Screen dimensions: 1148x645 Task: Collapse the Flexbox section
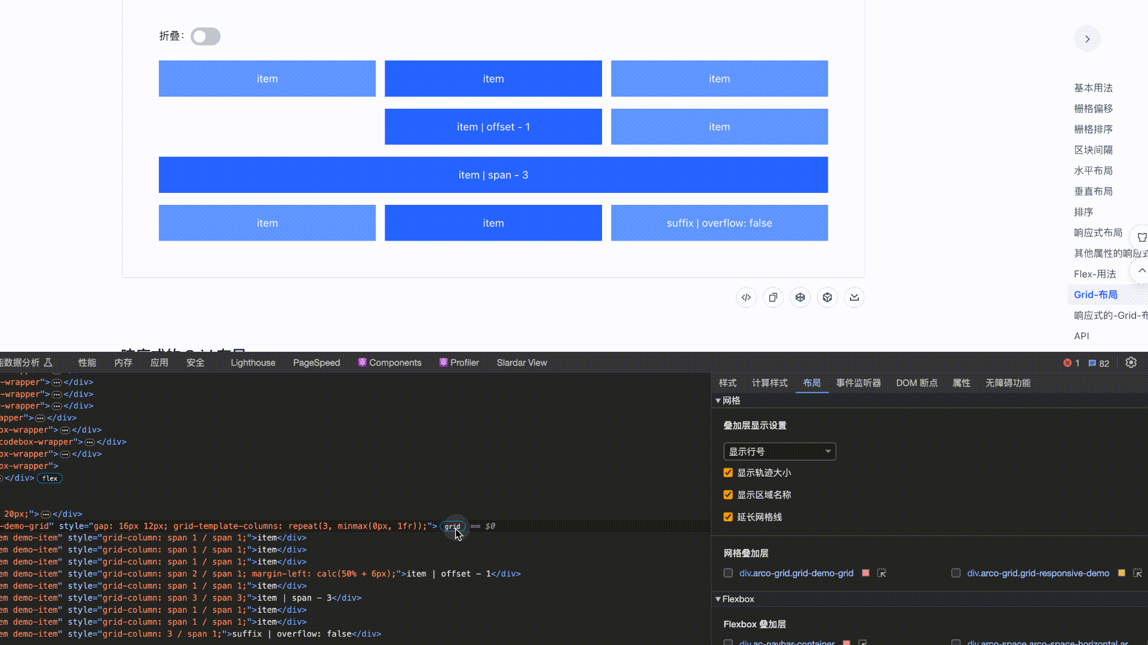tap(718, 599)
